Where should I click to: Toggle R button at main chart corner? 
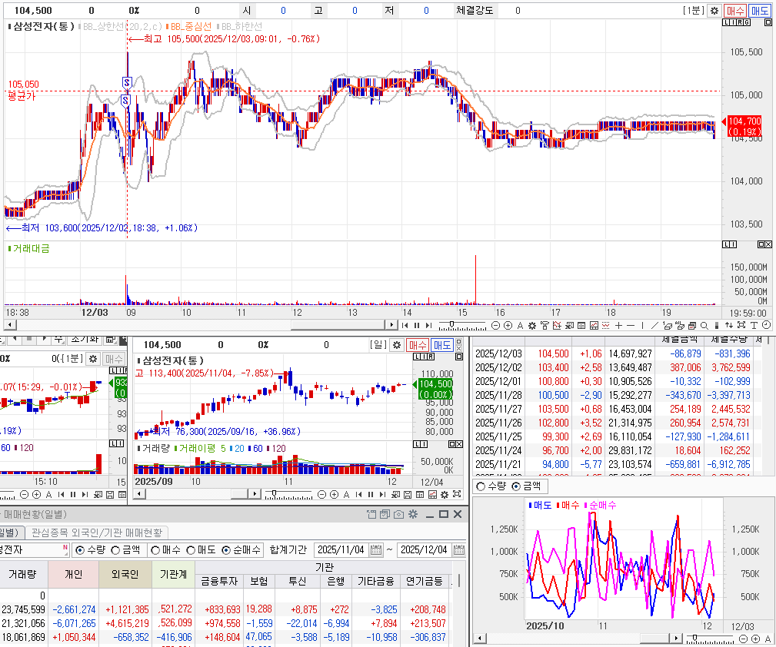click(x=740, y=22)
